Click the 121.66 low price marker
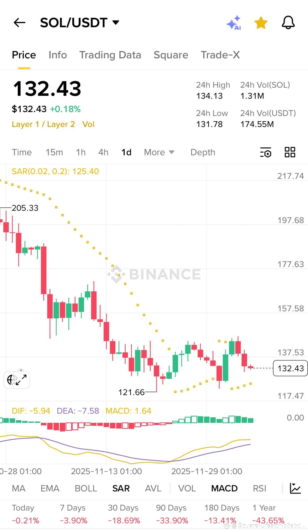 (131, 392)
